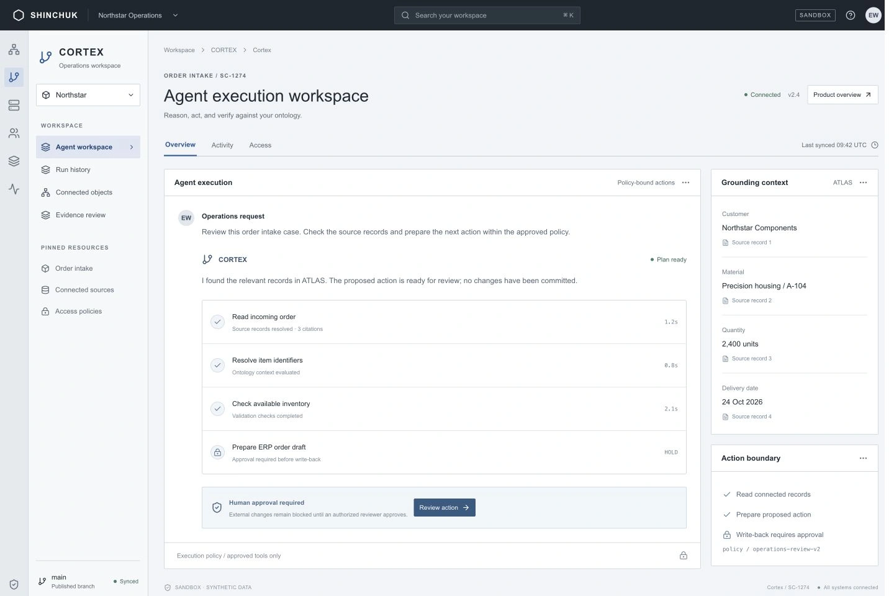
Task: Open Run history in the sidebar
Action: pos(88,169)
